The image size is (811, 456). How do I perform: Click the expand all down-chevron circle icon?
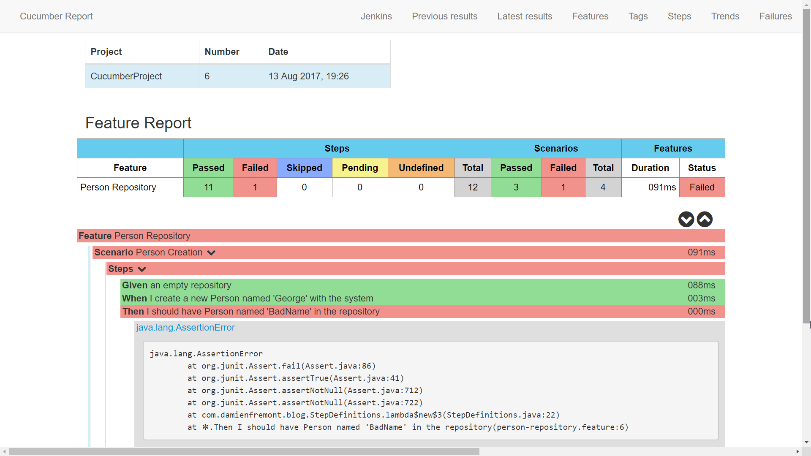tap(686, 219)
